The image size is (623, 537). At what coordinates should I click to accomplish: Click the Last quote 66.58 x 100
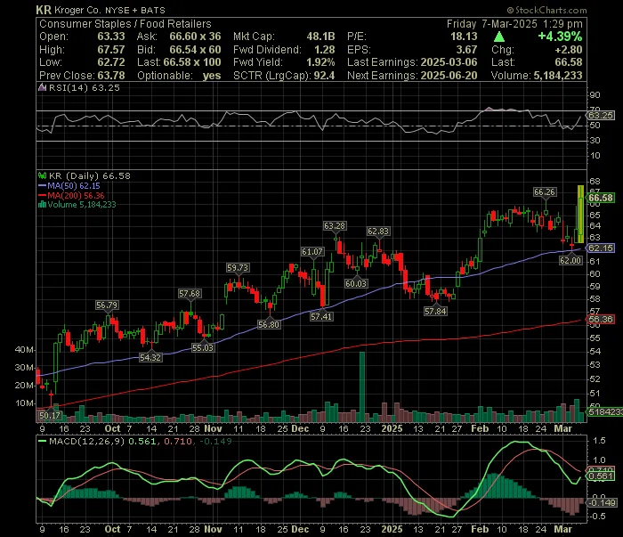[192, 62]
